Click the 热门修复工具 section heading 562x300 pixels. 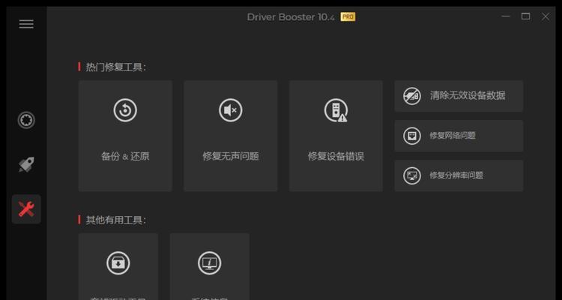[115, 67]
